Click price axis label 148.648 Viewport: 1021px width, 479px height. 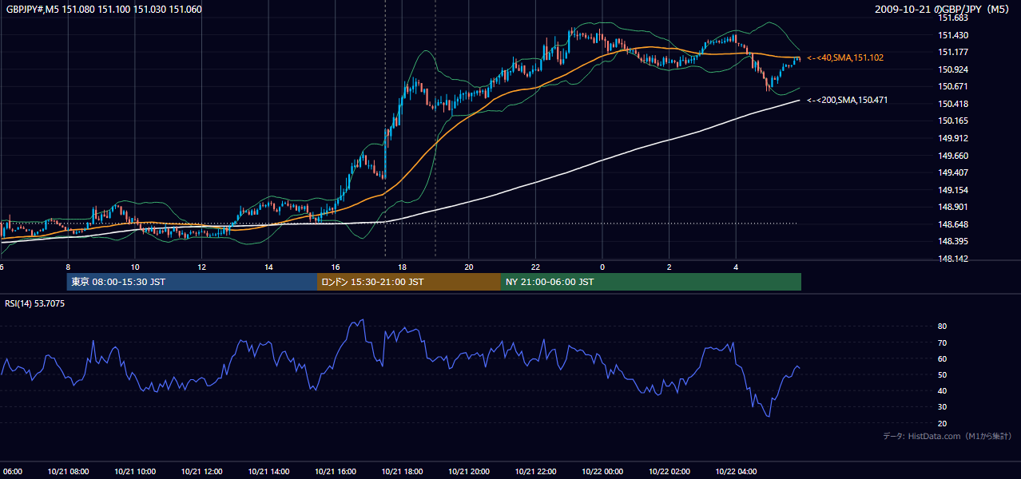[952, 224]
